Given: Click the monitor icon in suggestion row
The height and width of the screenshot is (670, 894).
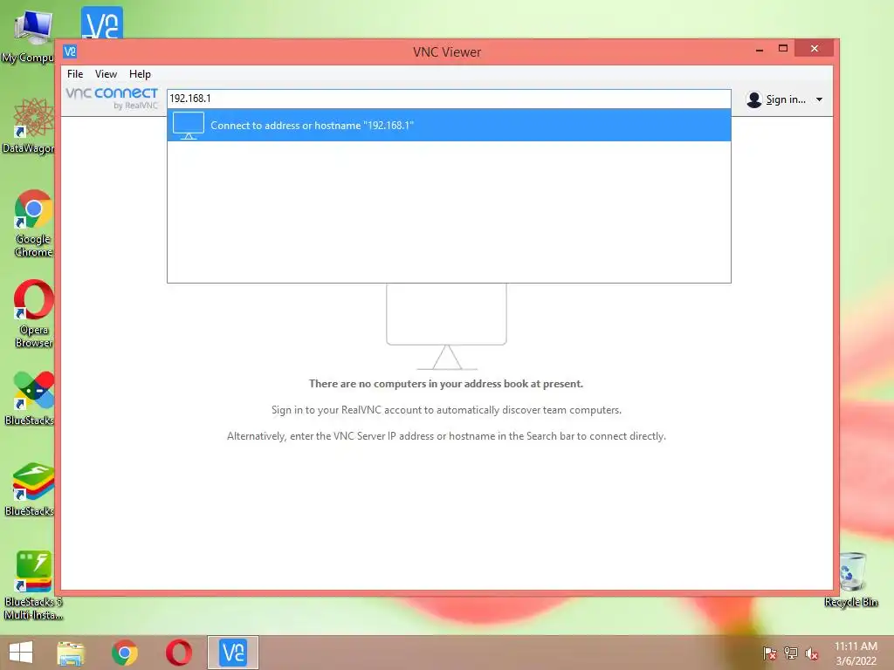Looking at the screenshot, I should coord(189,126).
